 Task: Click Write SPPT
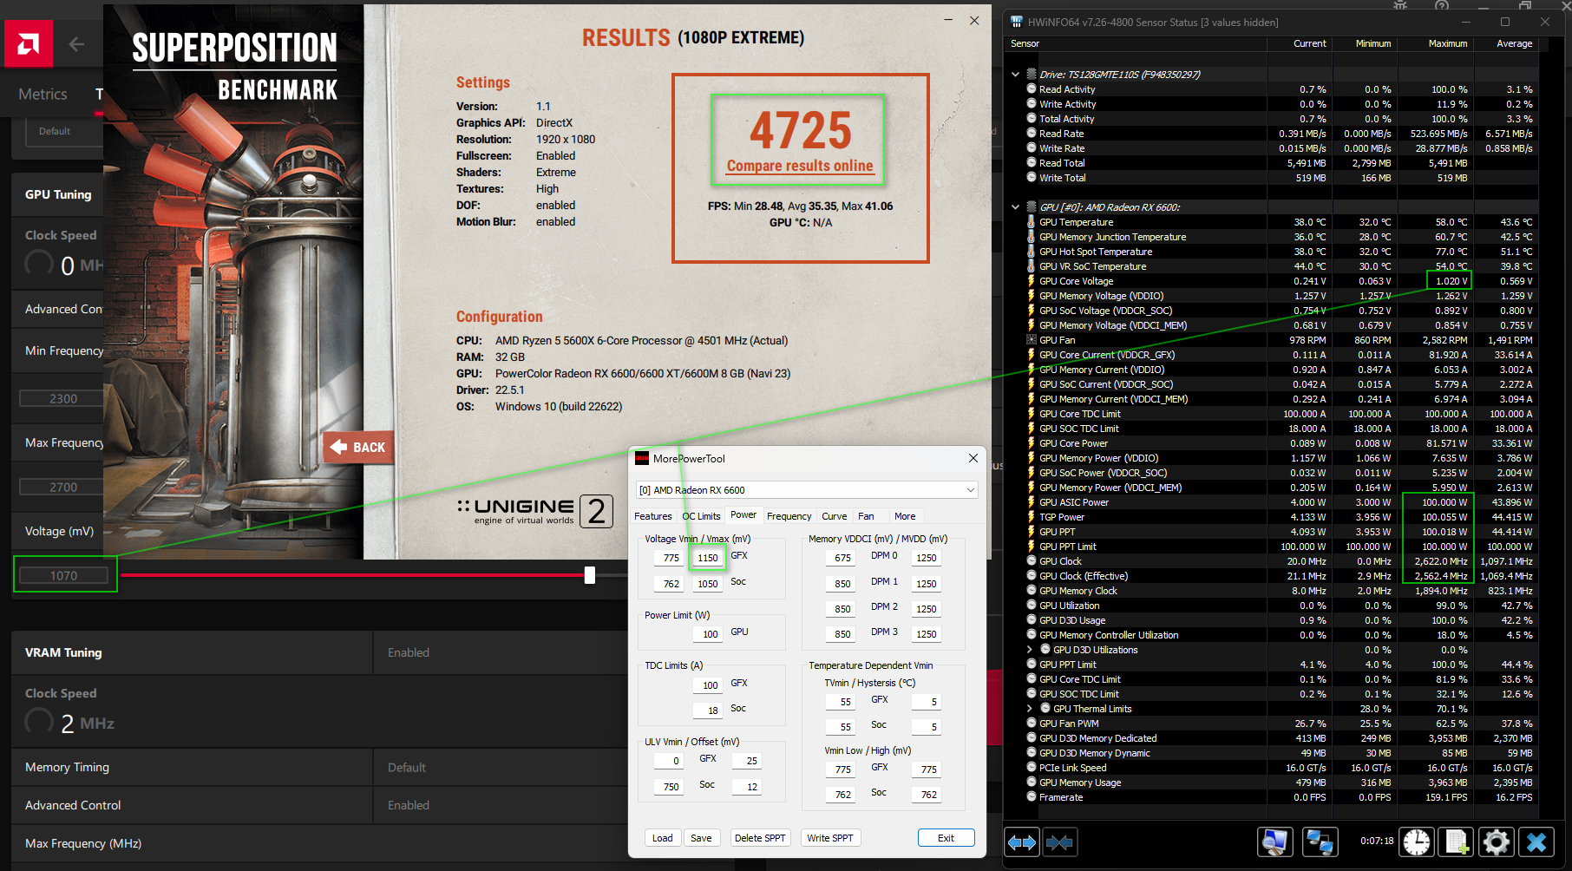830,838
